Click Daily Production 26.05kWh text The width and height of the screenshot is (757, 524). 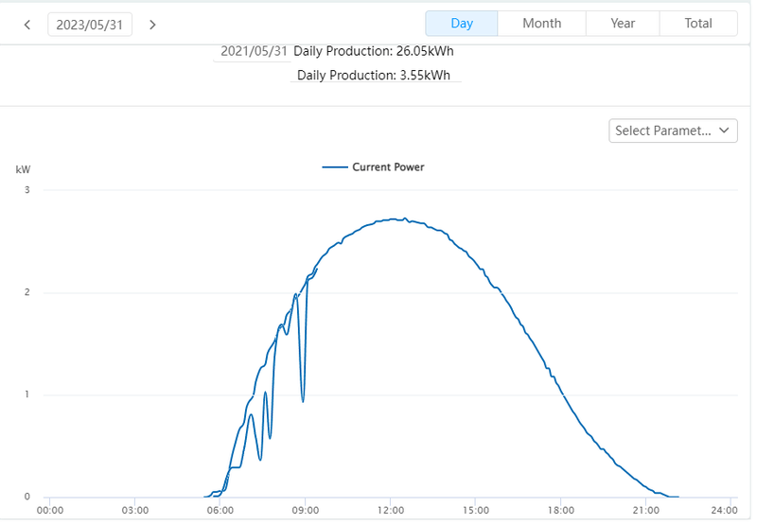[374, 51]
